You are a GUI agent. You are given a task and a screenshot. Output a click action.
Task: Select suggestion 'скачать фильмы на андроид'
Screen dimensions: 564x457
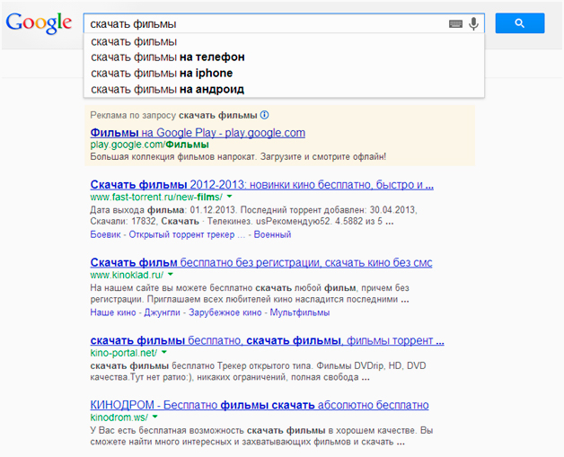(284, 89)
